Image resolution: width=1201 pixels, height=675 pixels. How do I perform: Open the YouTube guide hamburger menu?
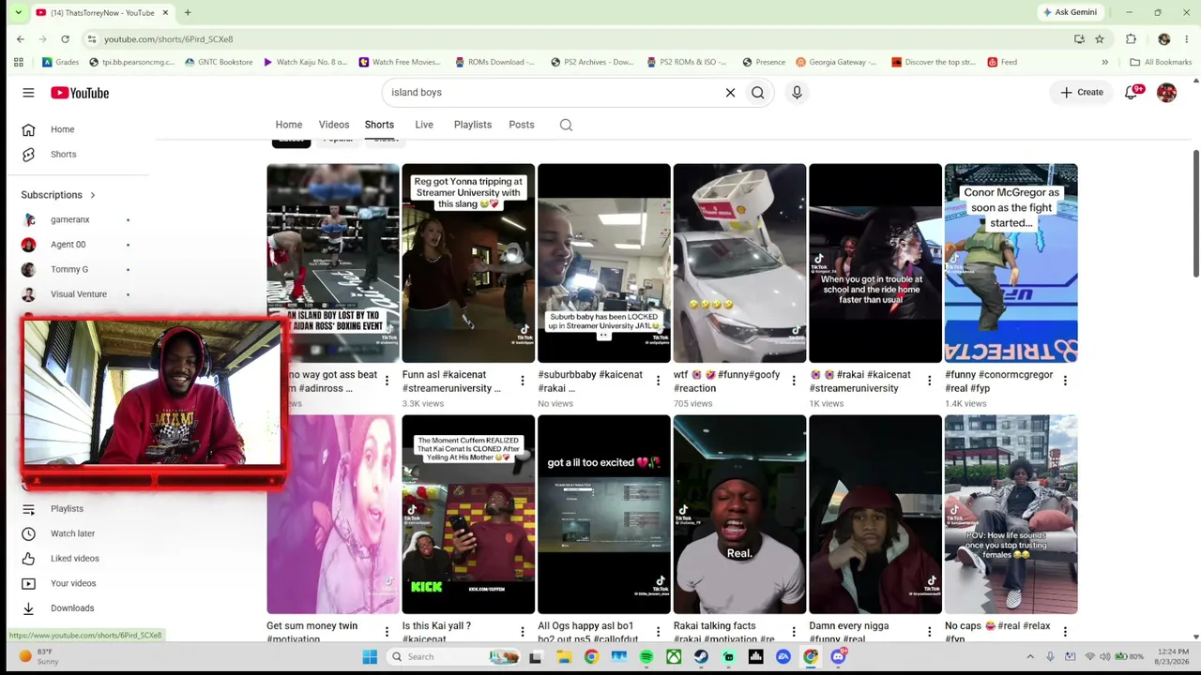pyautogui.click(x=28, y=93)
